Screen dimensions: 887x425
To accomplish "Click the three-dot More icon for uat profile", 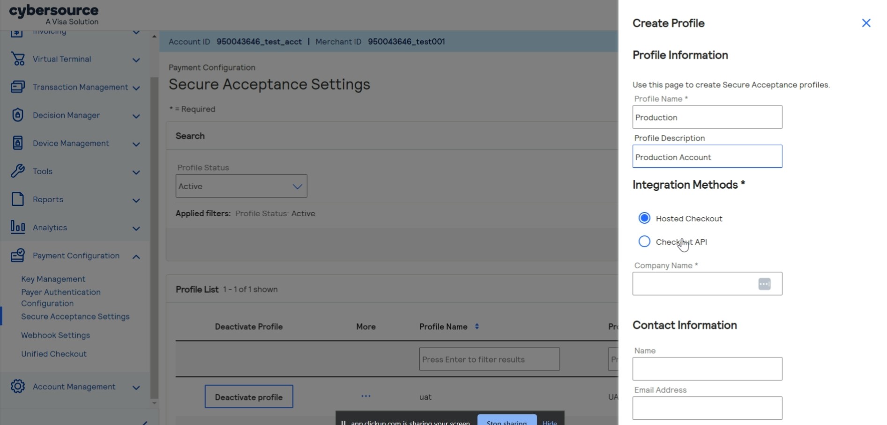I will tap(366, 396).
